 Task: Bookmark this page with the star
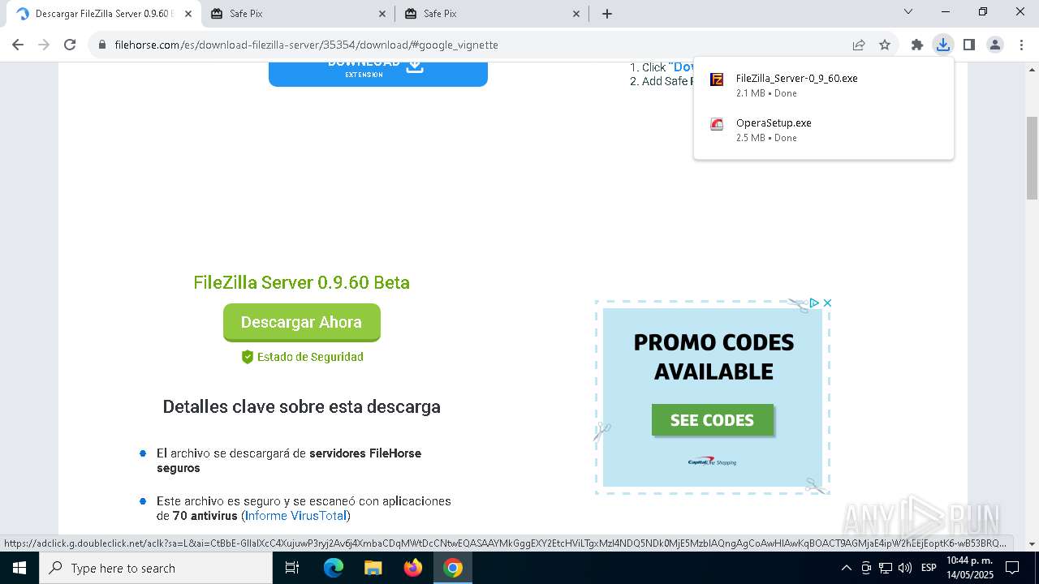[885, 45]
